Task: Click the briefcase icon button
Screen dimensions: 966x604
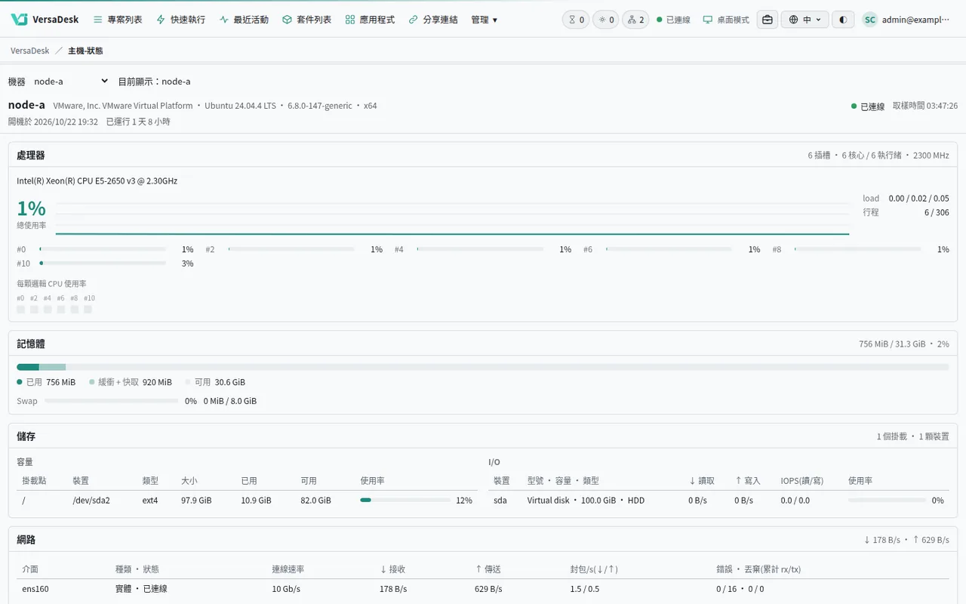Action: point(768,20)
